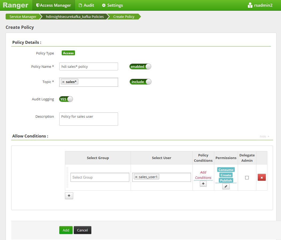Screen dimensions: 281x240
Task: Click the Policy Name input field
Action: click(x=89, y=66)
